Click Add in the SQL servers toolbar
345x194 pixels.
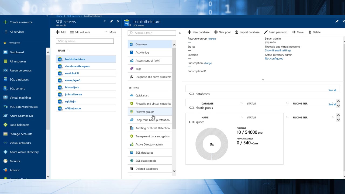(61, 32)
